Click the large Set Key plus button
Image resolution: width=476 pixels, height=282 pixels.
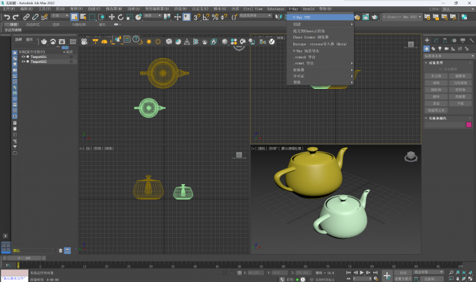(x=387, y=276)
